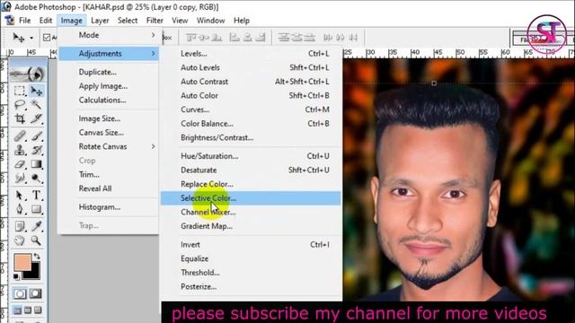Open the Edit menu

point(46,21)
